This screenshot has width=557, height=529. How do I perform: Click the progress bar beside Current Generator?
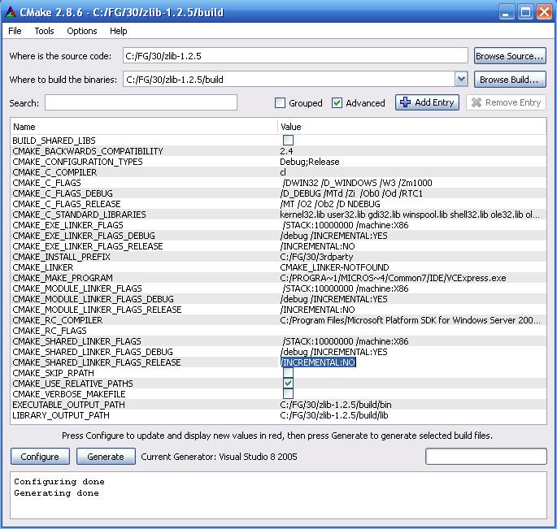[486, 456]
